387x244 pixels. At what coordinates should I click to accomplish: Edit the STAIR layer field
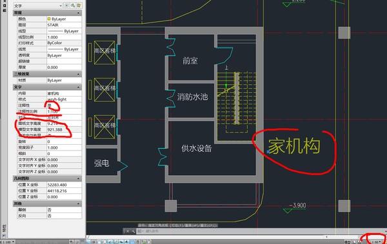[x=64, y=25]
